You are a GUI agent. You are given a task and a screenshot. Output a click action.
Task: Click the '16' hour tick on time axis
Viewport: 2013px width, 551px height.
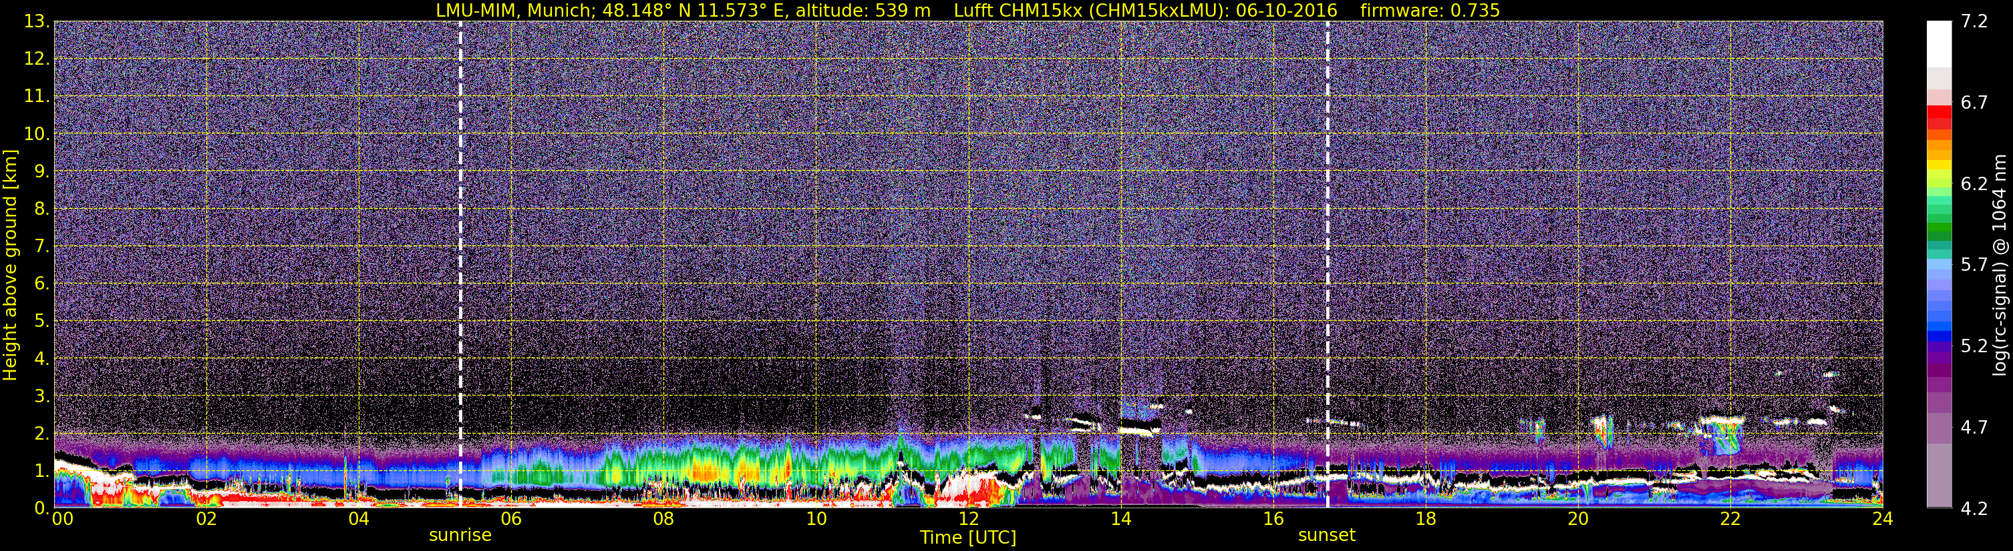1273,519
